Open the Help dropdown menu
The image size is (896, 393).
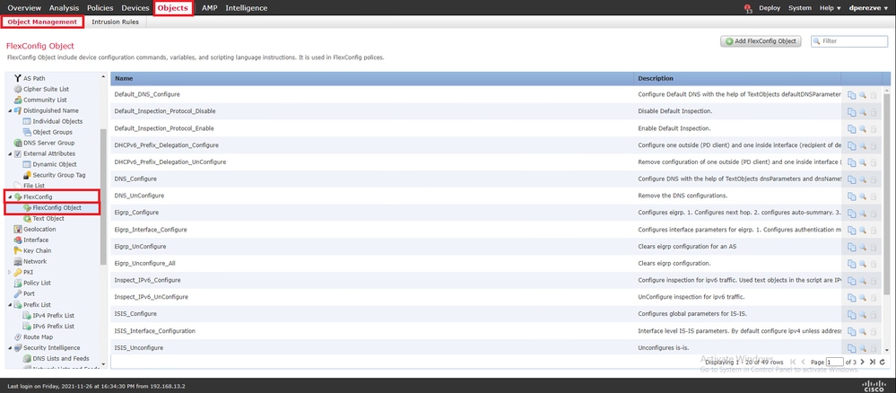point(831,8)
